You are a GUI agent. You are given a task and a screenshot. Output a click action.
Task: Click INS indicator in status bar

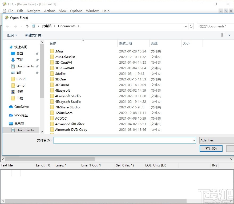[215, 165]
